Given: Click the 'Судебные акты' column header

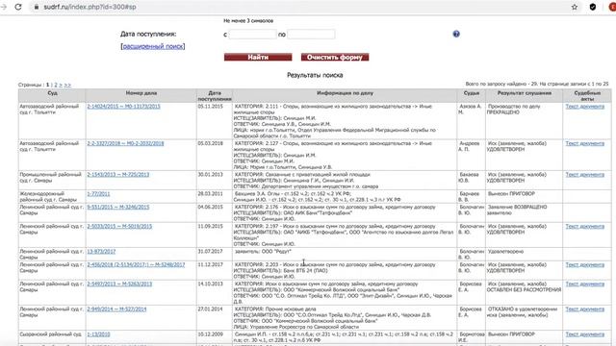Looking at the screenshot, I should [x=587, y=96].
